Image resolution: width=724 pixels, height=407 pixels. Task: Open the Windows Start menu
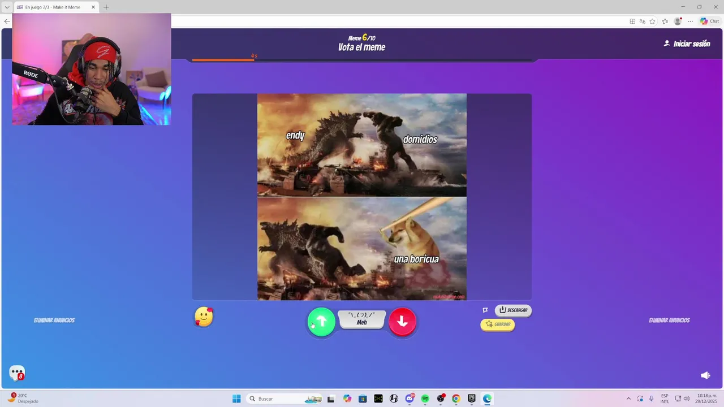[236, 399]
